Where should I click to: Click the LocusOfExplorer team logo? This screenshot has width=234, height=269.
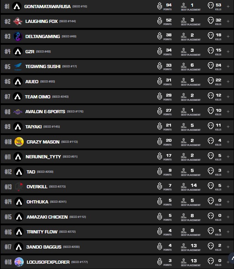[19, 262]
